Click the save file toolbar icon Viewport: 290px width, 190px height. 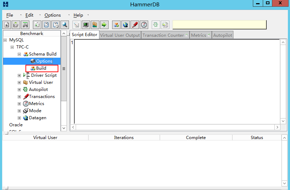click(25, 25)
